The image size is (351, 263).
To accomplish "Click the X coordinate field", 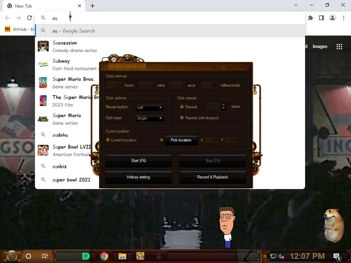I will [211, 140].
